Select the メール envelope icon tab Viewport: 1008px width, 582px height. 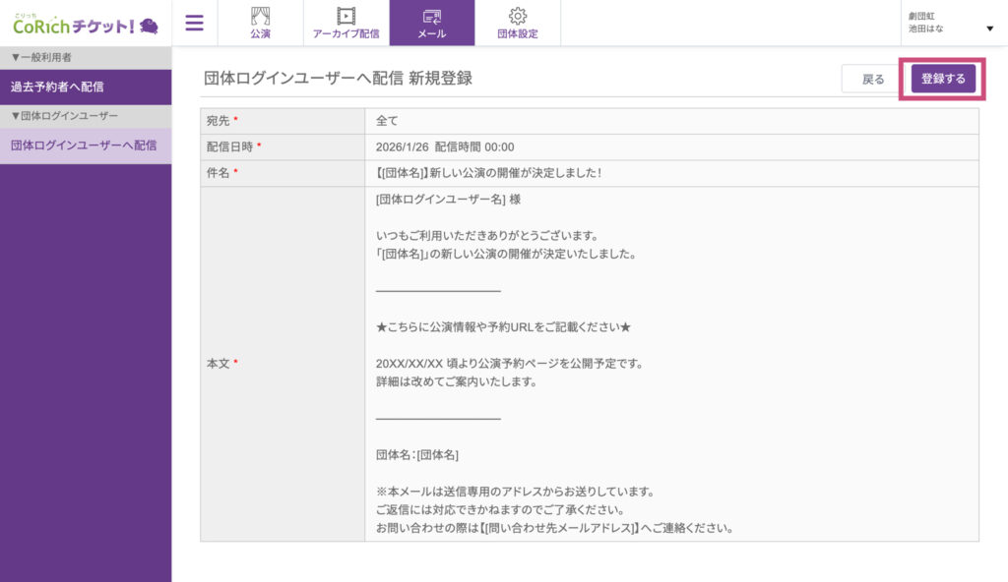[431, 23]
